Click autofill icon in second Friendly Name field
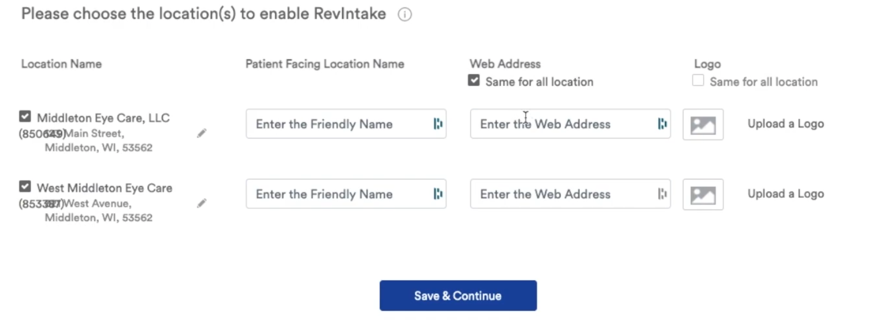 point(438,194)
